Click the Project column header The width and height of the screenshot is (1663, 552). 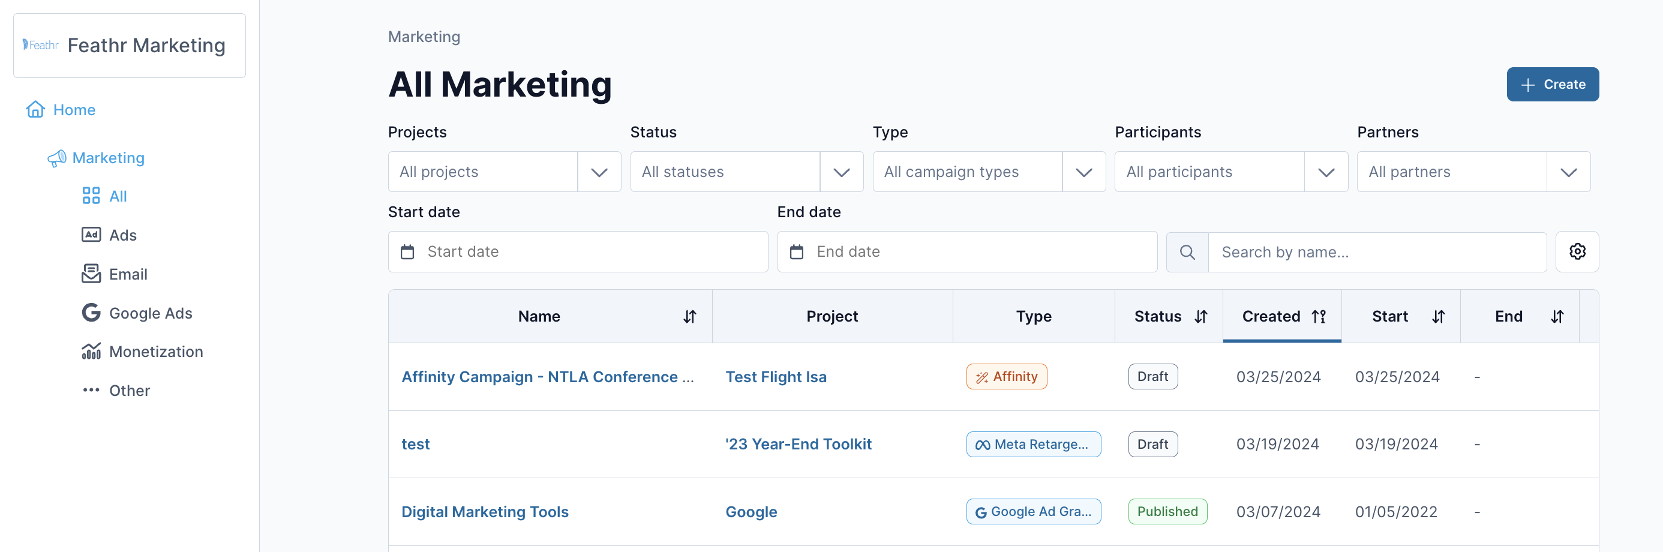832,316
